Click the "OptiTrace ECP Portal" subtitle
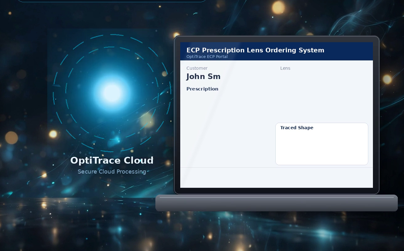404x251 pixels. click(207, 57)
